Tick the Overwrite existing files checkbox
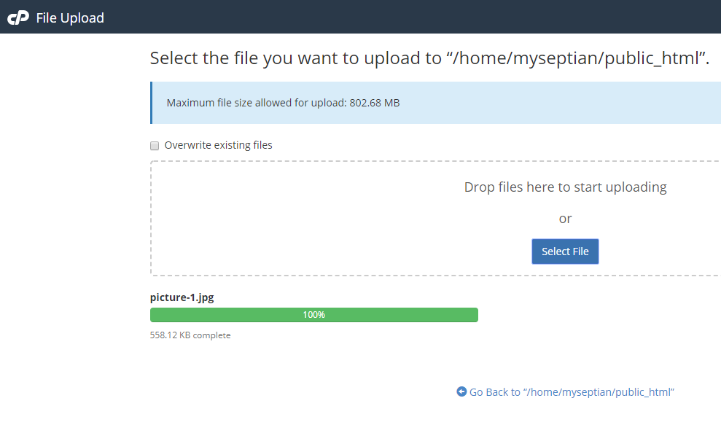 point(155,146)
